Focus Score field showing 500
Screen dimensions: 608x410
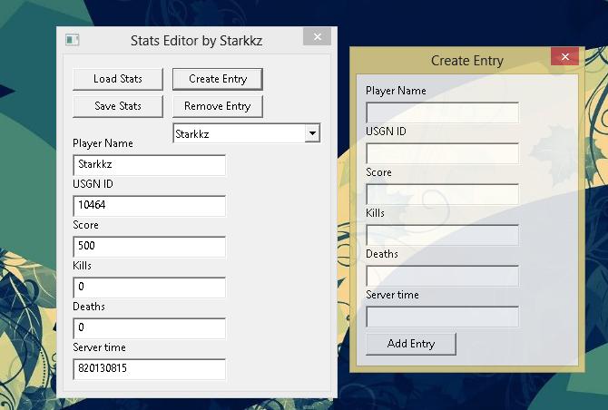(150, 247)
